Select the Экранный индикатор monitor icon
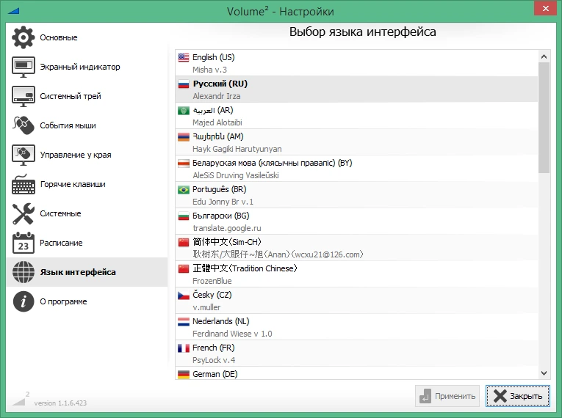 pos(24,67)
